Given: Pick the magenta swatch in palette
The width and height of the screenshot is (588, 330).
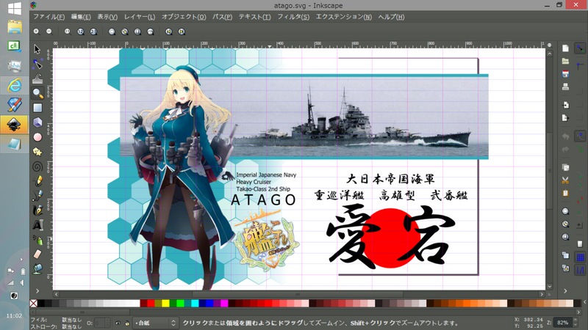Looking at the screenshot, I should pos(224,303).
